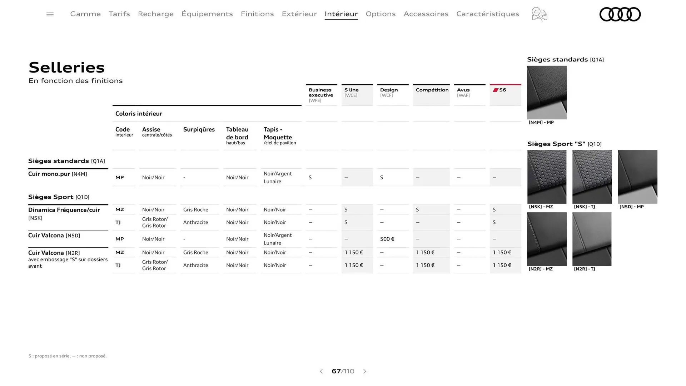The image size is (686, 386).
Task: Open the [N2R] - TJ seat swatch image
Action: (592, 239)
